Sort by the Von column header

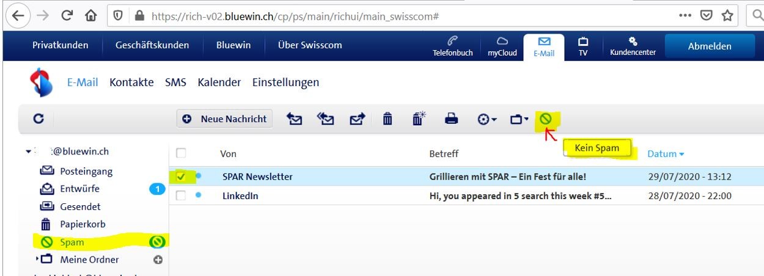228,154
